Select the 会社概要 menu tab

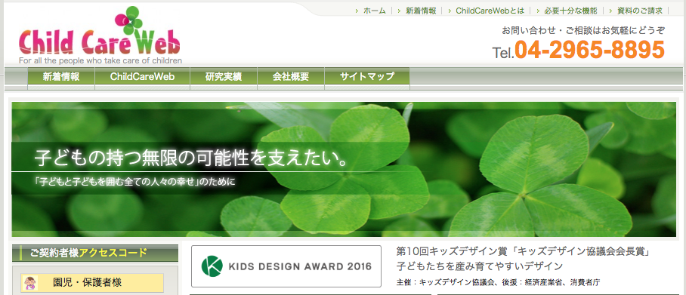click(x=291, y=77)
